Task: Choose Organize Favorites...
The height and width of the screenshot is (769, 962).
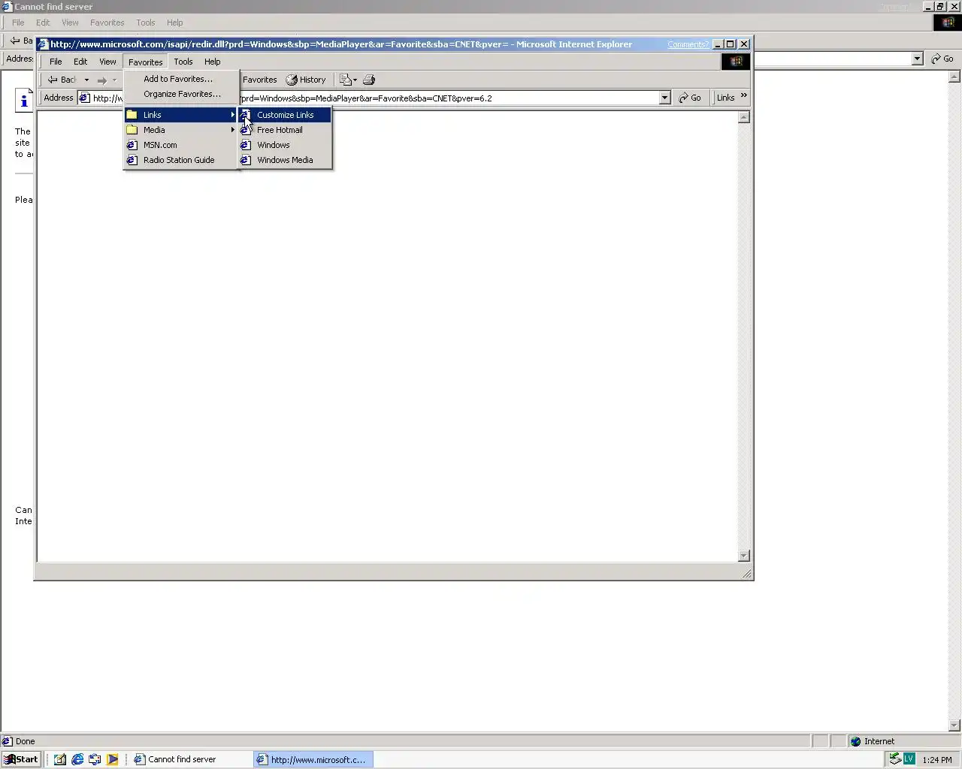Action: [x=181, y=94]
